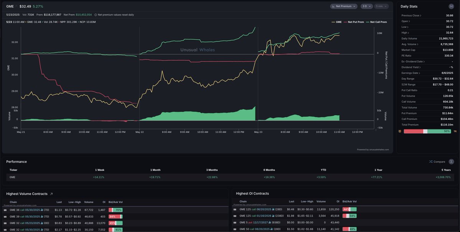Open chart icon for GME 39 call 05/30/2025
The width and height of the screenshot is (460, 232).
click(x=42, y=216)
